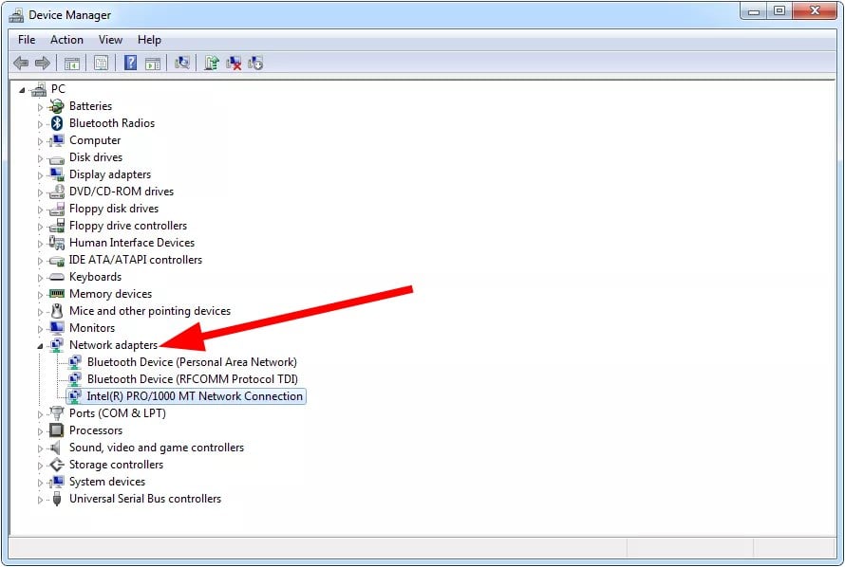This screenshot has width=845, height=567.
Task: Select Intel(R) PRO/1000 MT Network Connection
Action: click(195, 396)
